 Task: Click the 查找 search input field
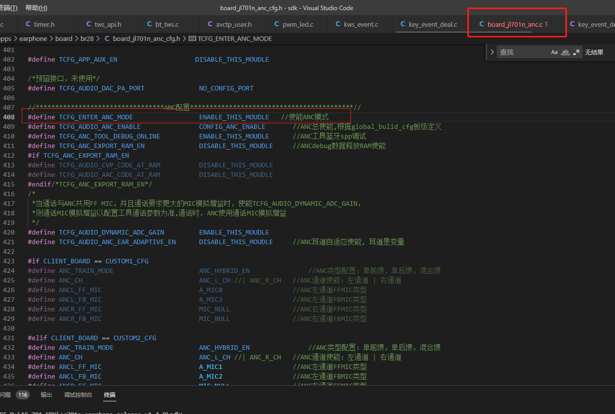[x=523, y=52]
